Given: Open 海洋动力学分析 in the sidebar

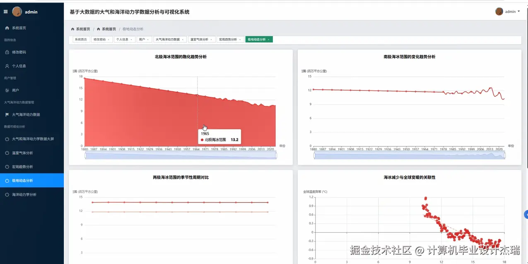Looking at the screenshot, I should coord(32,194).
